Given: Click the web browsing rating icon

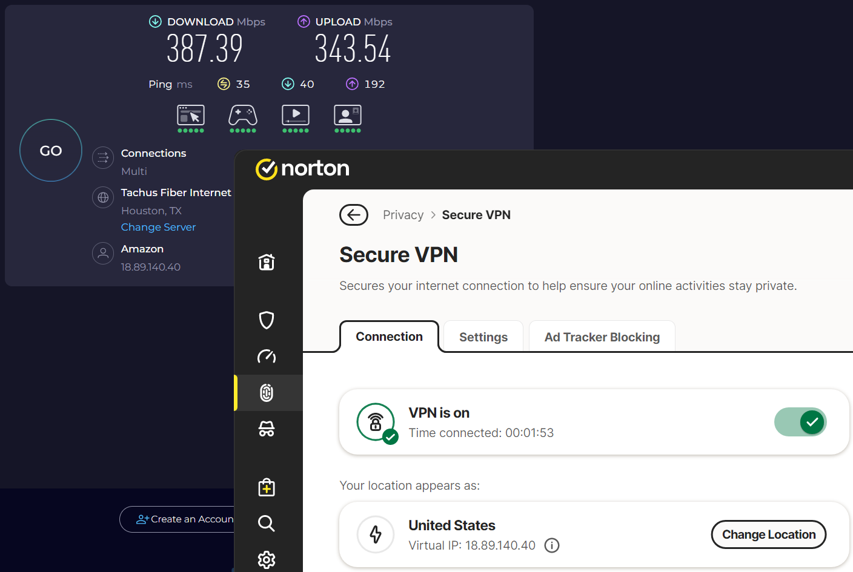Looking at the screenshot, I should [191, 116].
